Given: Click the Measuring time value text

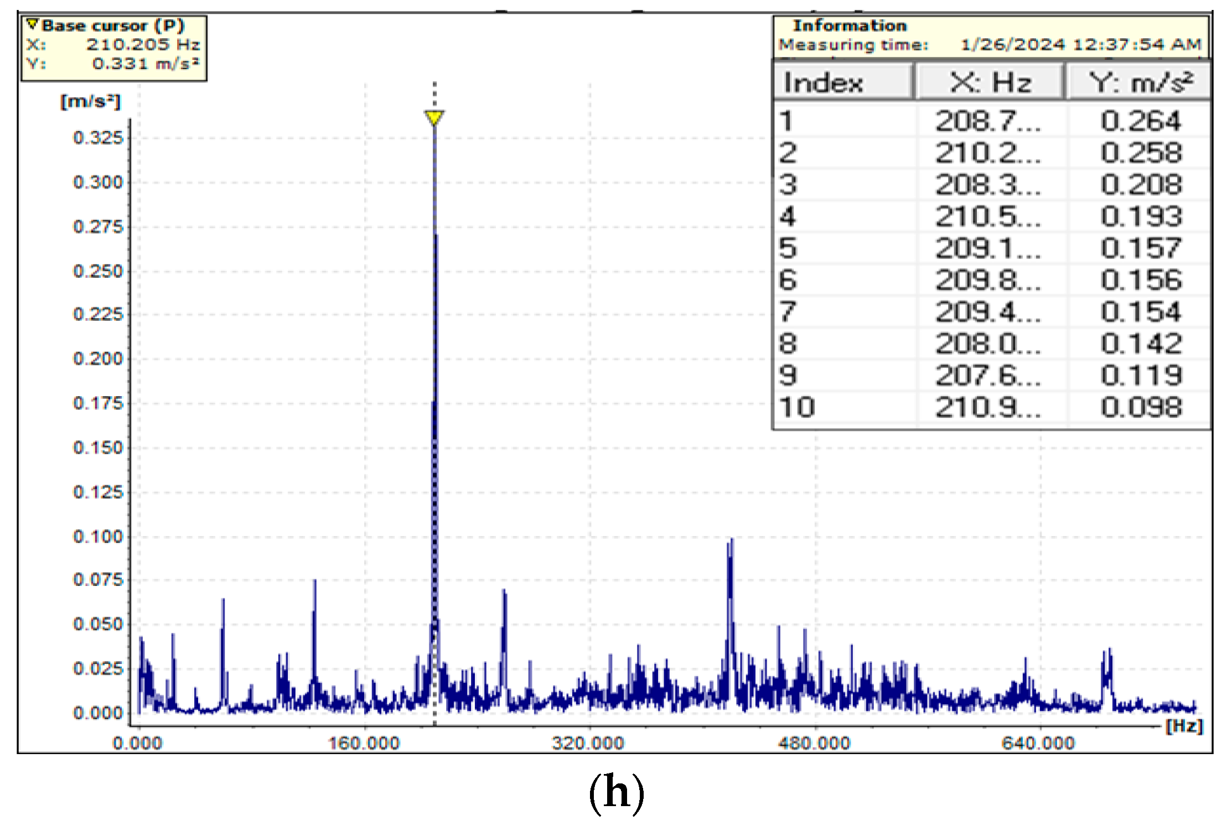Looking at the screenshot, I should [1080, 45].
